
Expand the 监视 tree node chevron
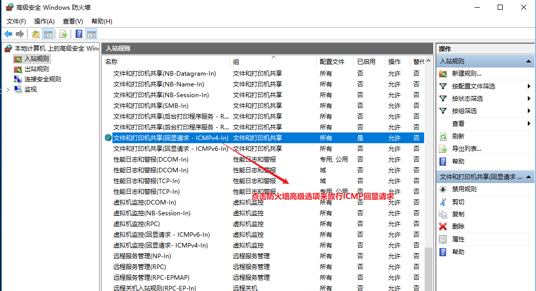[8, 89]
